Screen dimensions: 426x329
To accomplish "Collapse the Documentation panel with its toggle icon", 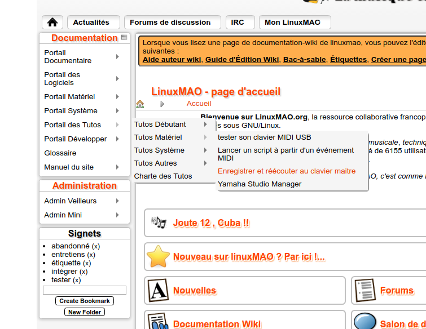I will click(124, 37).
